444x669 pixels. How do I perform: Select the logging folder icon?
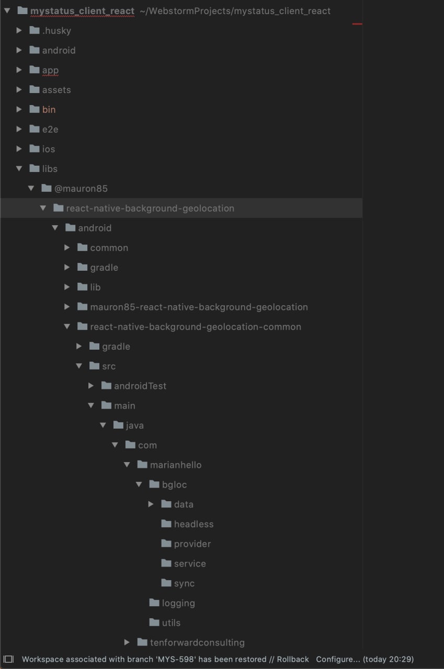click(154, 603)
